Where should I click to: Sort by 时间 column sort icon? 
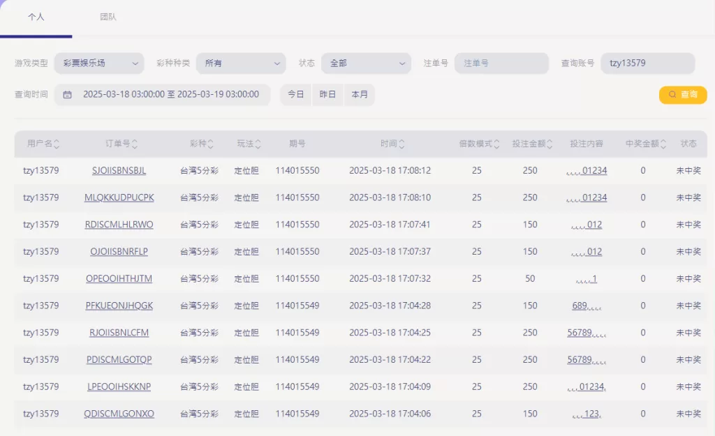click(x=401, y=144)
